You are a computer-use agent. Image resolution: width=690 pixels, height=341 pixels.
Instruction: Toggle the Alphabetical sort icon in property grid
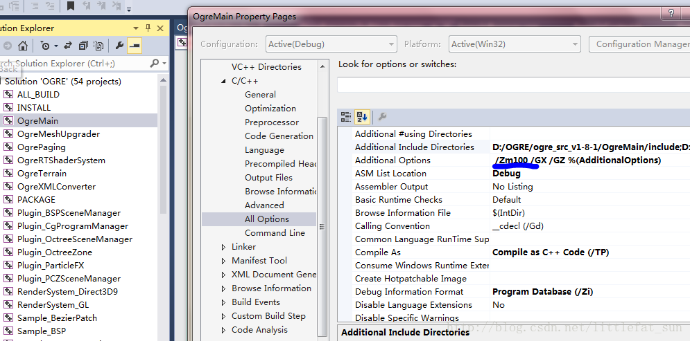(362, 117)
